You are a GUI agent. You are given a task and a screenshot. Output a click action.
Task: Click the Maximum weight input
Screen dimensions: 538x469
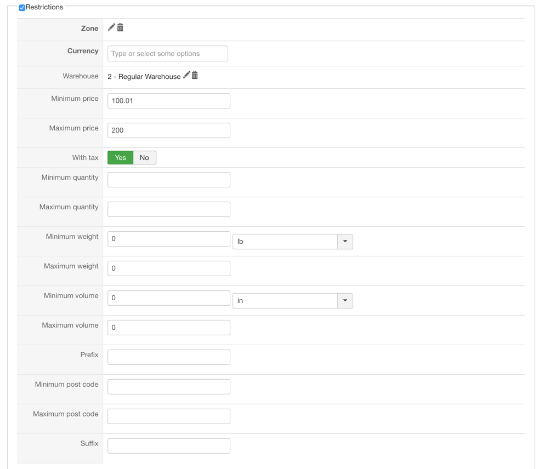[168, 268]
